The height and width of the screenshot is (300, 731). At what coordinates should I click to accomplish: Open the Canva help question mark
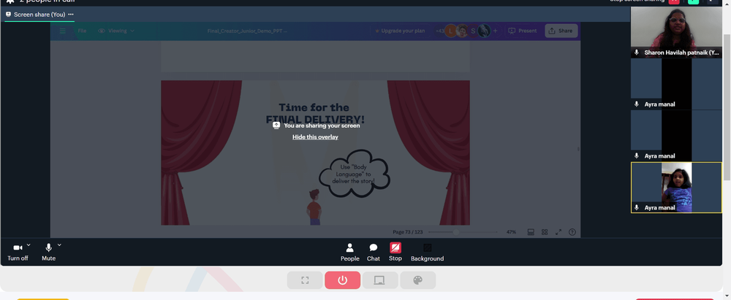point(572,232)
